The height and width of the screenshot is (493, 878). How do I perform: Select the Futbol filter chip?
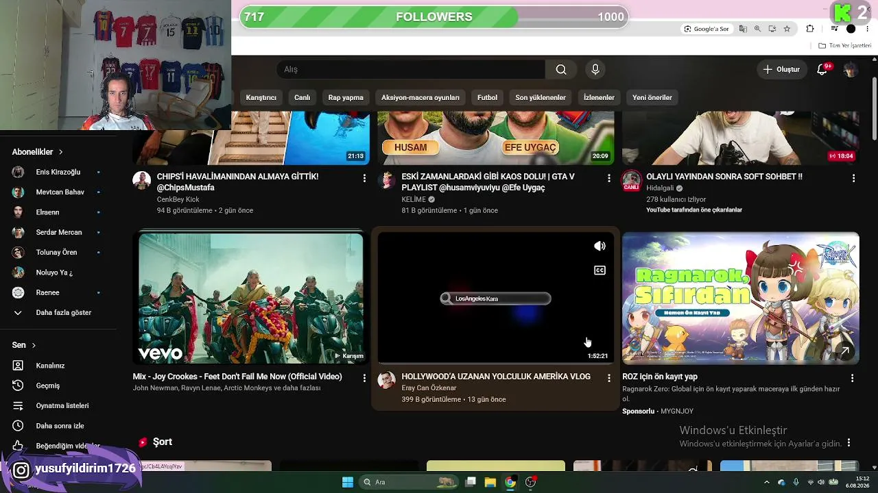click(x=487, y=98)
